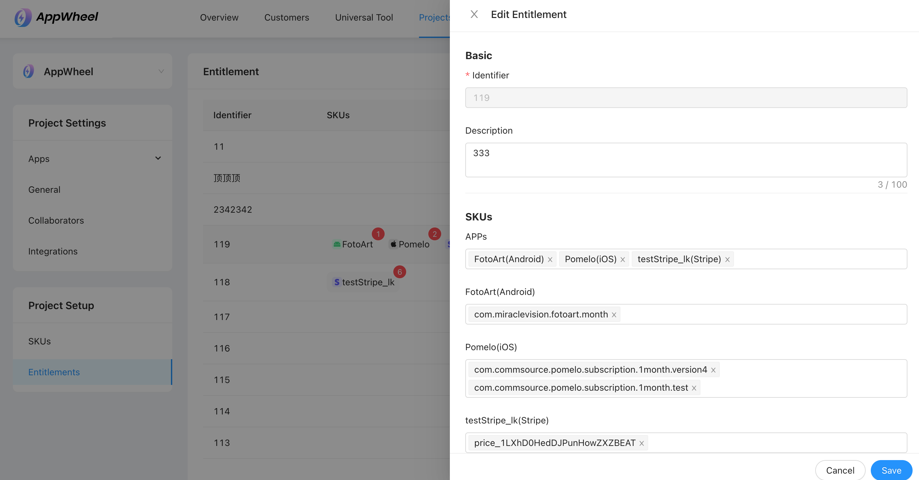
Task: Remove the Pomelo(iOS) app tag
Action: [622, 260]
